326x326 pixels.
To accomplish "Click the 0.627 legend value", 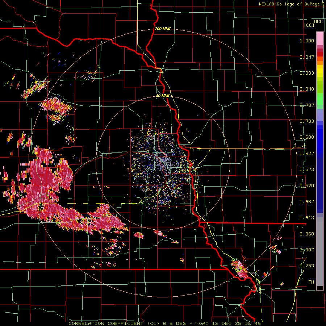I will pyautogui.click(x=307, y=154).
